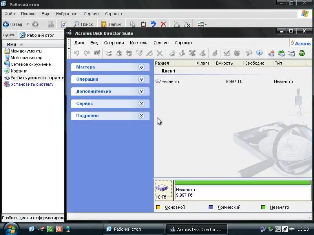Select the green unallocated space bar
The height and width of the screenshot is (235, 314).
[243, 183]
